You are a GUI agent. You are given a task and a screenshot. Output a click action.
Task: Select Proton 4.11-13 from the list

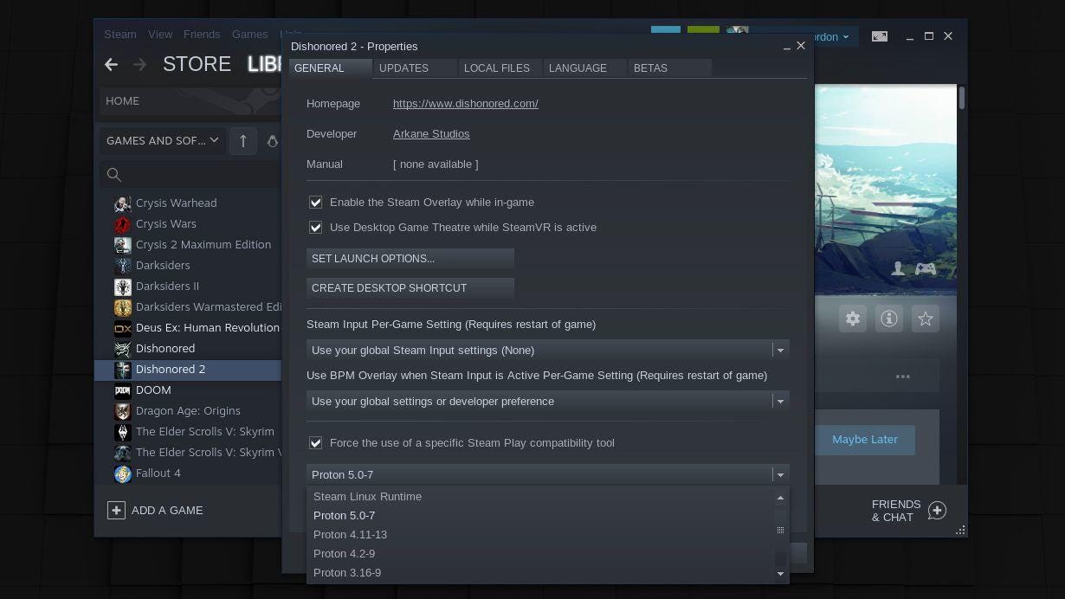point(350,534)
